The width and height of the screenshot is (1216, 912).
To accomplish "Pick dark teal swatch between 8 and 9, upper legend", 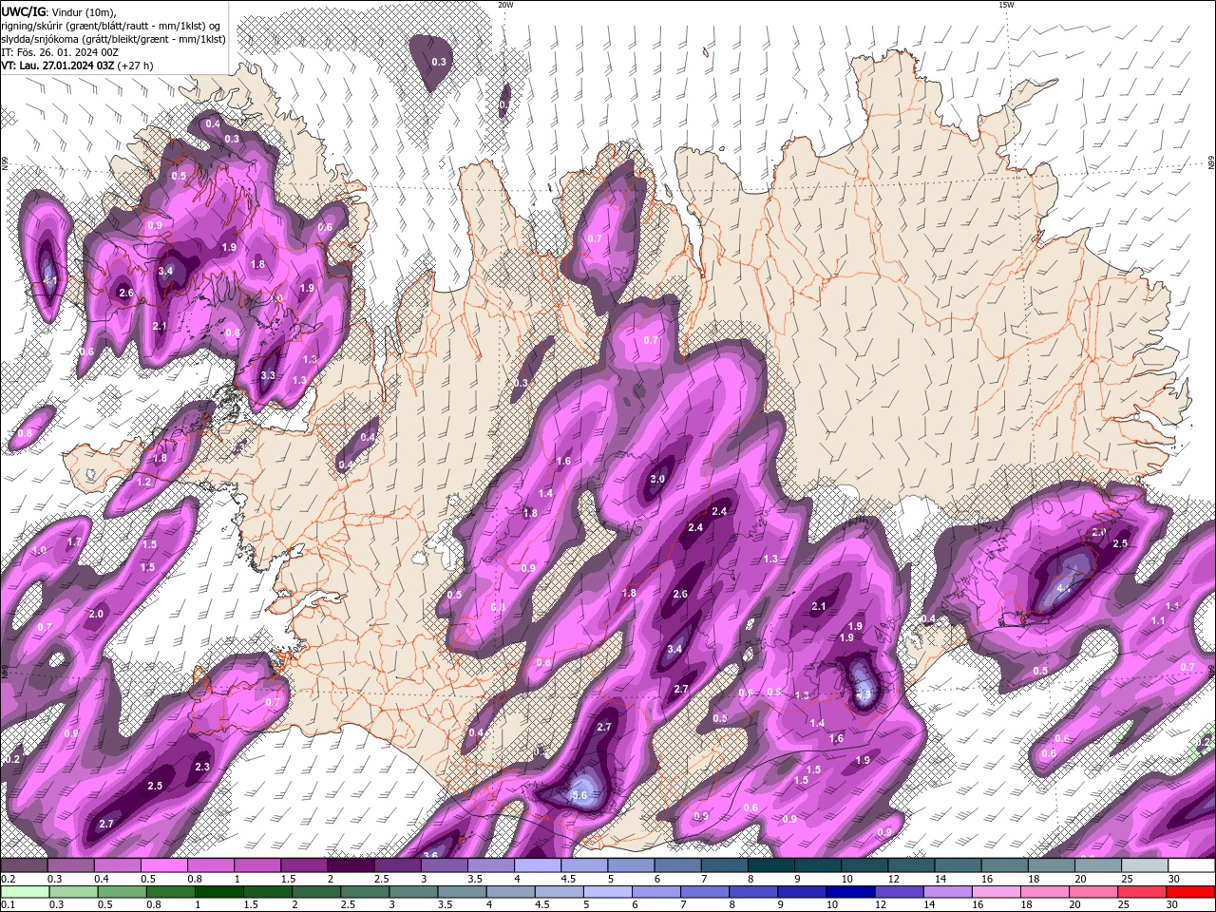I will [x=770, y=865].
